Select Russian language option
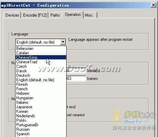Screen dimensions: 158x137 (41, 129)
